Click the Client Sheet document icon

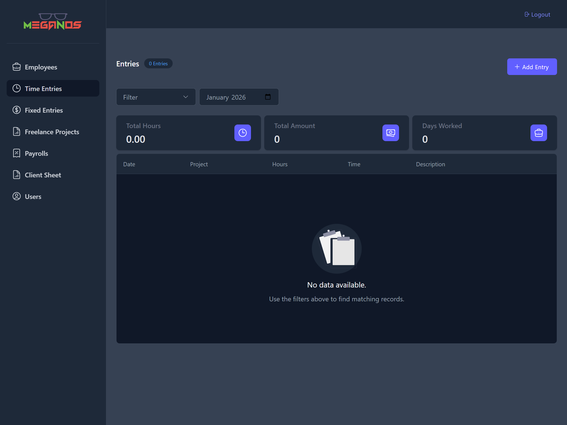(17, 175)
